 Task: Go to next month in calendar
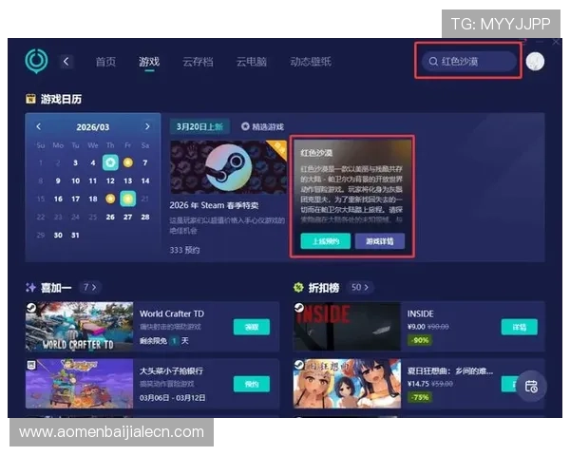click(147, 126)
